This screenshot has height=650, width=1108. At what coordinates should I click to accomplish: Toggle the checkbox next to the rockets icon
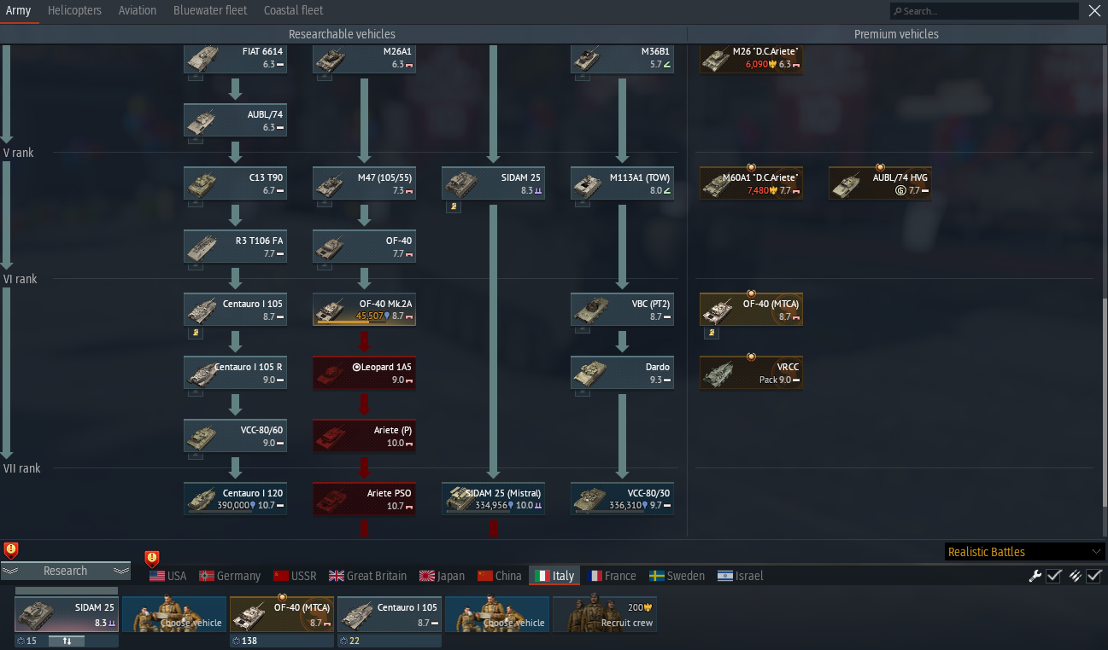1094,576
